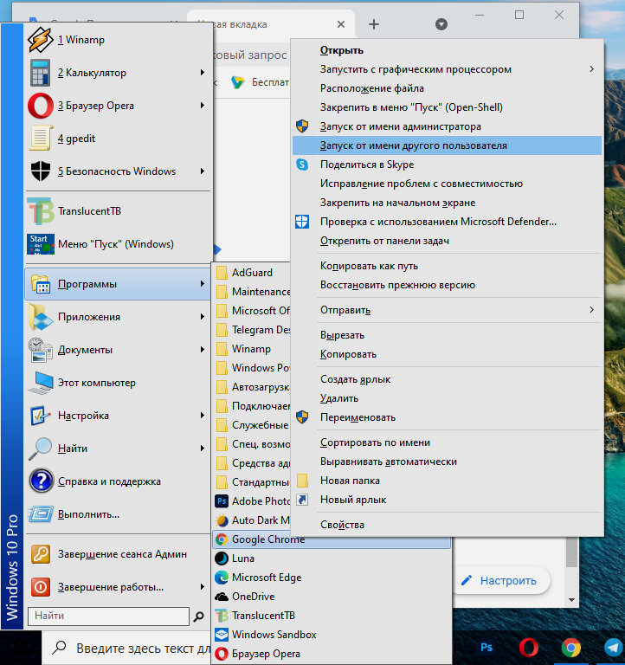Expand the Безопасность Windows submenu arrow
This screenshot has width=625, height=665.
click(x=203, y=171)
